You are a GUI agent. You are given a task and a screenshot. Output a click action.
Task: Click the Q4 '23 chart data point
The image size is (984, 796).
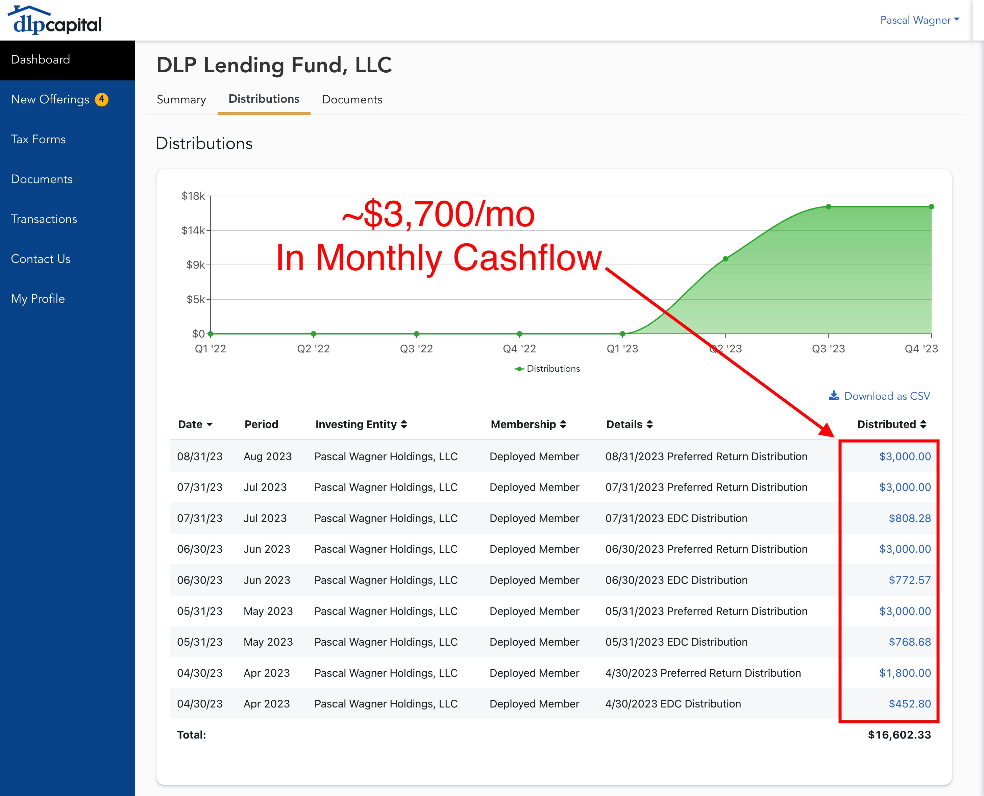pos(931,207)
